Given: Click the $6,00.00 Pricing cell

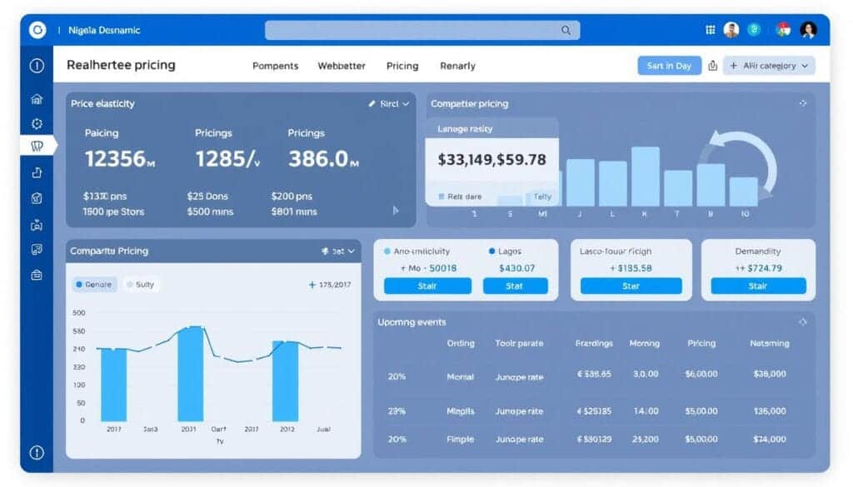Looking at the screenshot, I should click(x=701, y=374).
